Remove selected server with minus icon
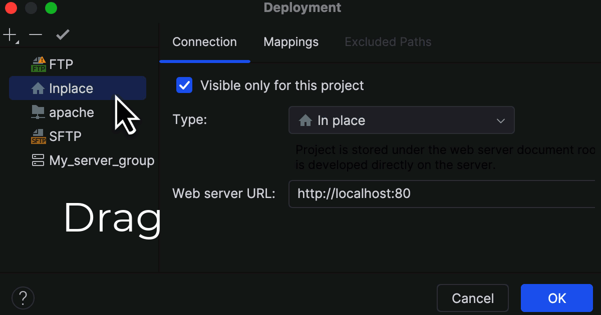Image resolution: width=601 pixels, height=315 pixels. [x=36, y=34]
